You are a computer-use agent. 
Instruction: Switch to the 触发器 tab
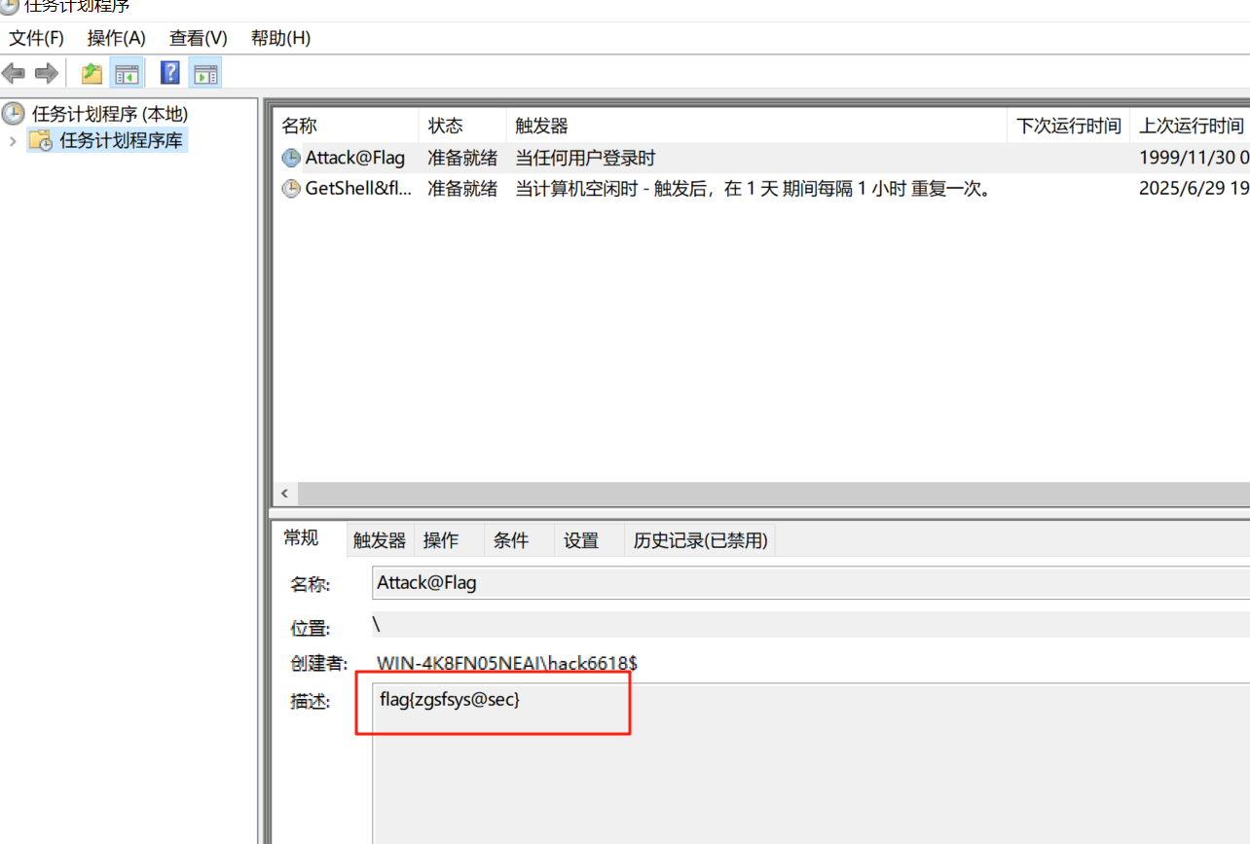click(380, 540)
